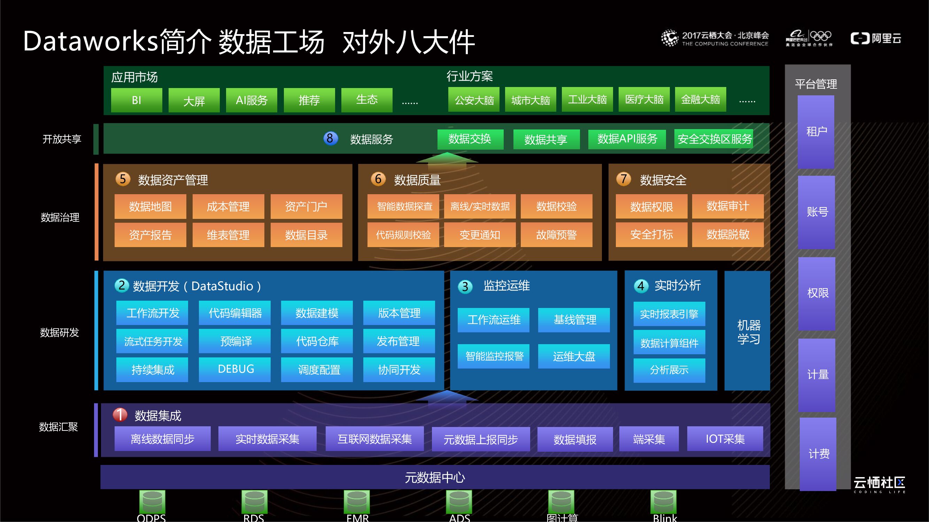
Task: Click the 元数据中心 bar
Action: [435, 477]
